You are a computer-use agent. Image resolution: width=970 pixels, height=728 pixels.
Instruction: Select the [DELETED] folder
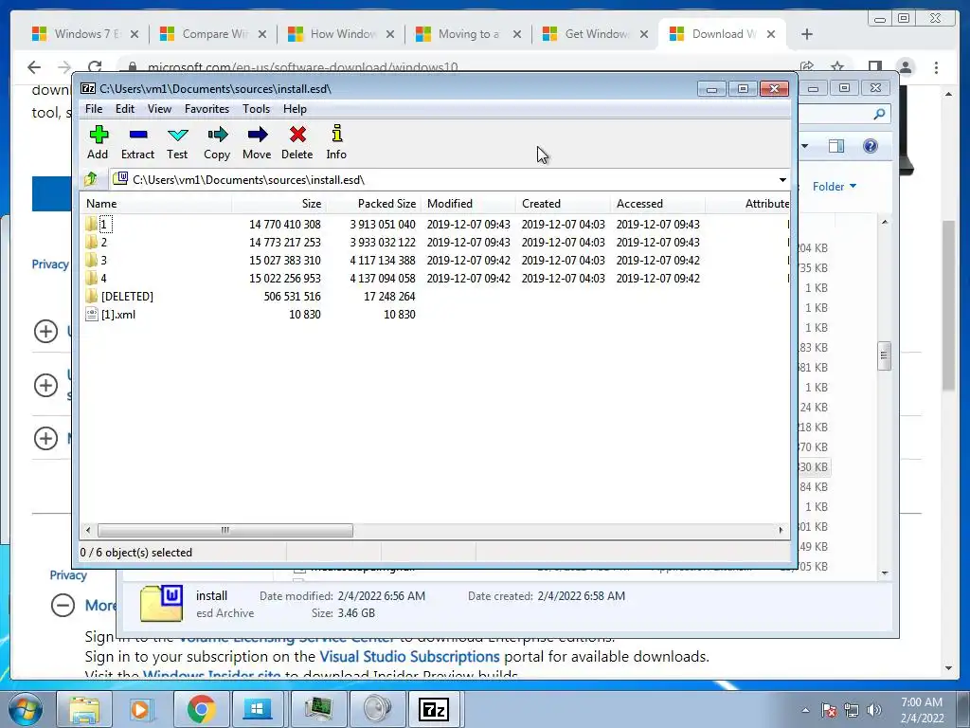coord(119,296)
